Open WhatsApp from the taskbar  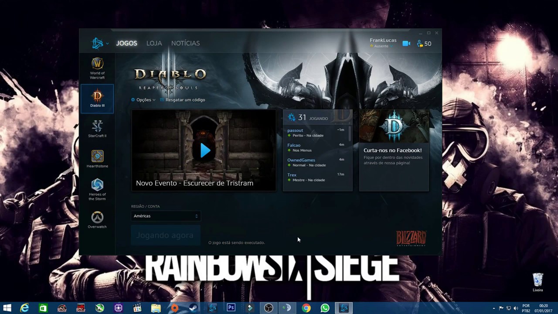325,308
